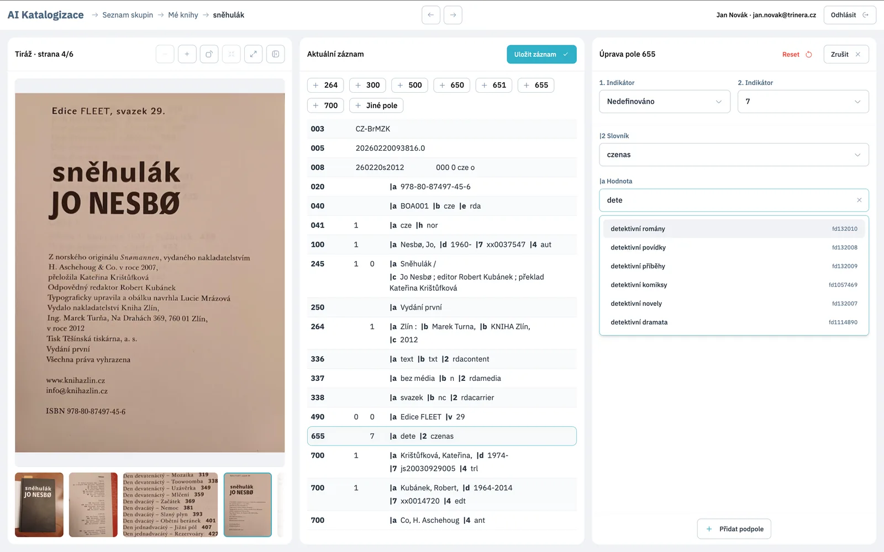The width and height of the screenshot is (884, 552).
Task: Select the 245 row 'Sněhulák /'
Action: click(442, 276)
